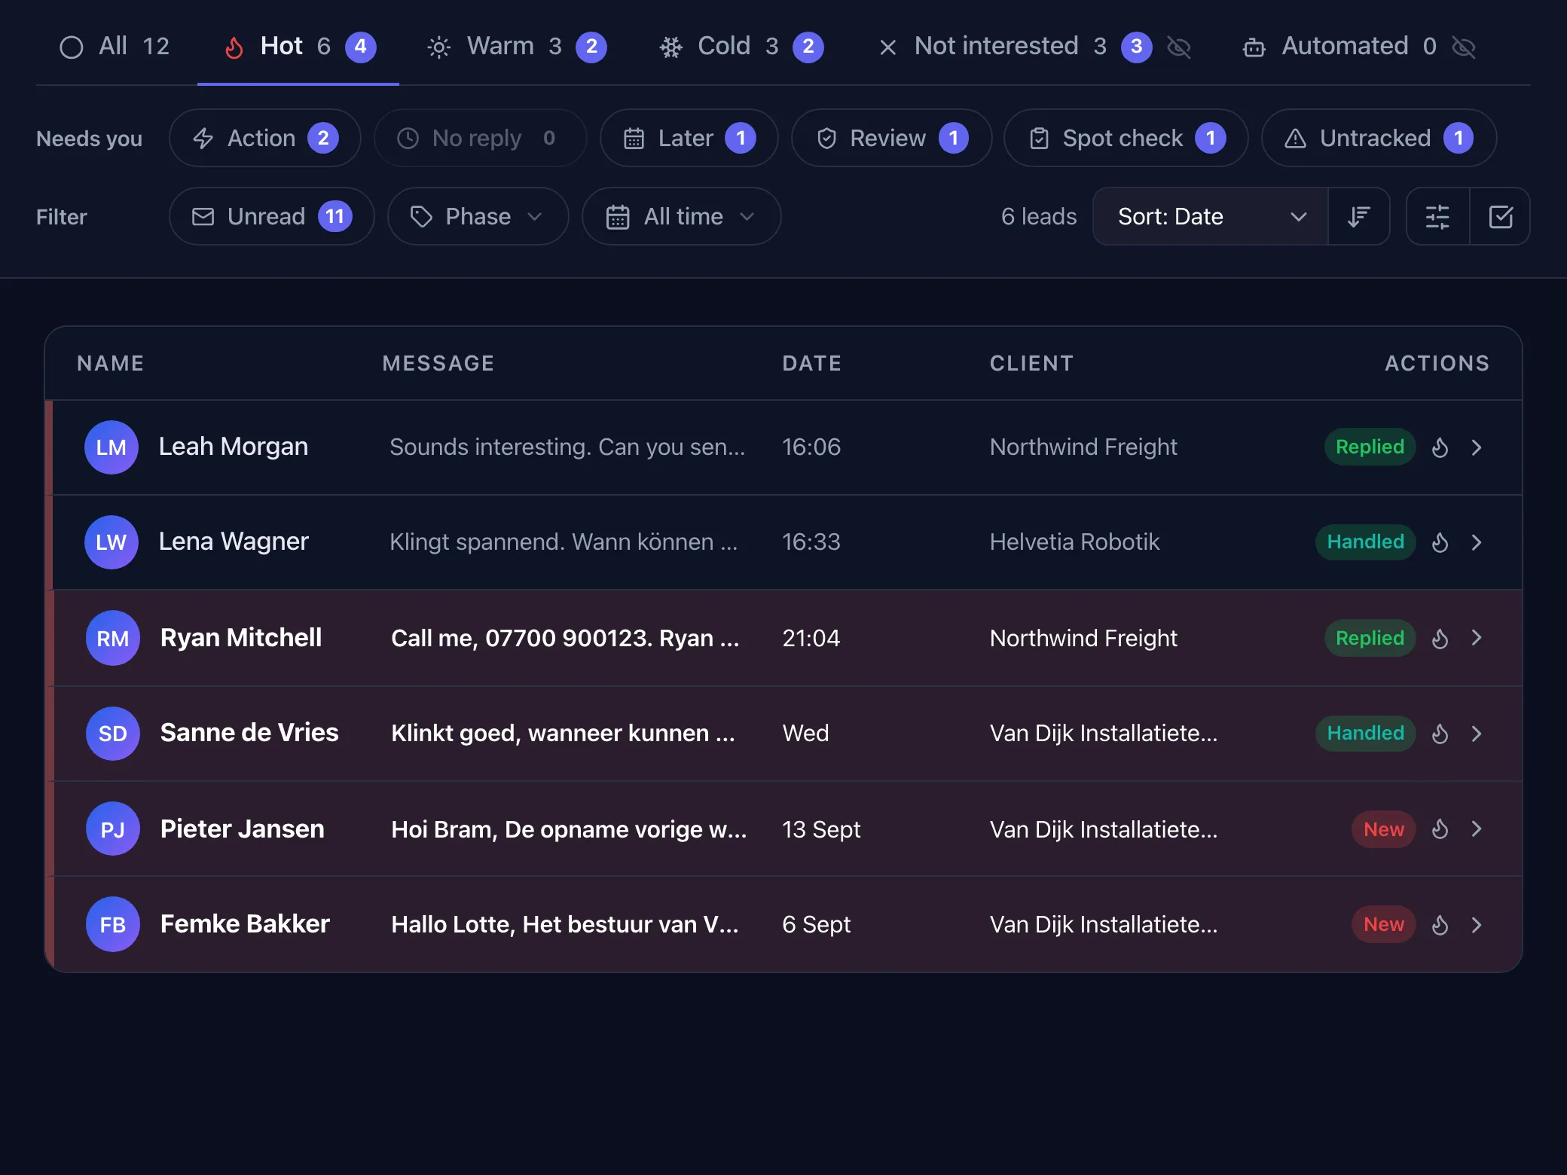Open the All time date dropdown
This screenshot has height=1175, width=1567.
(682, 217)
